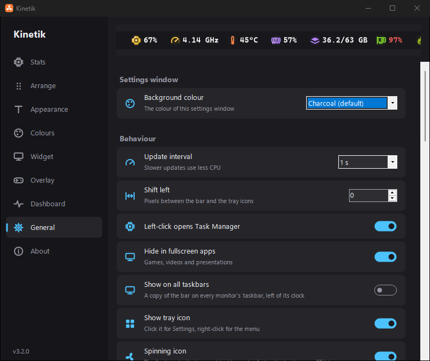Click the v3.2.0 version label
430x361 pixels.
[21, 351]
